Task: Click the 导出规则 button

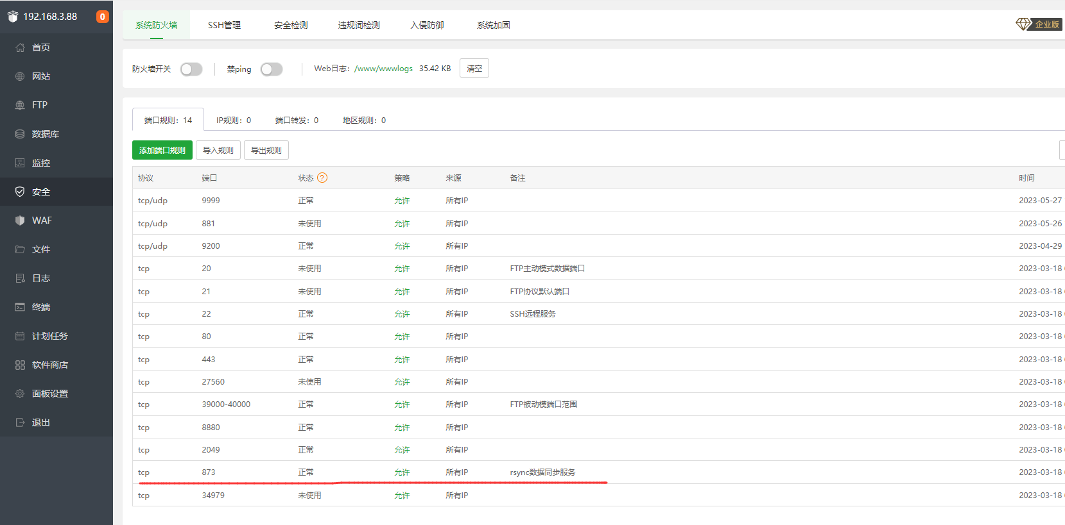Action: [x=266, y=150]
